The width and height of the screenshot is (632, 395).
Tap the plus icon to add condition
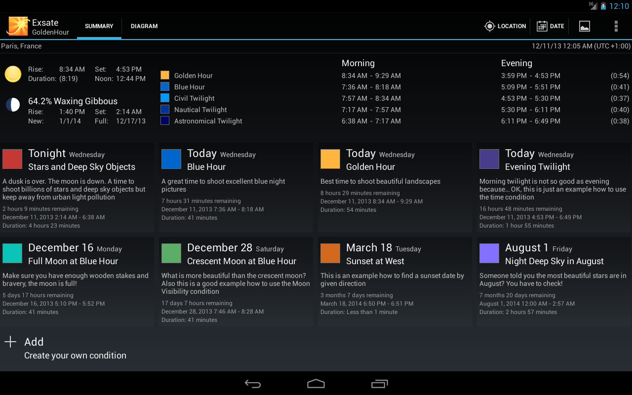(10, 342)
